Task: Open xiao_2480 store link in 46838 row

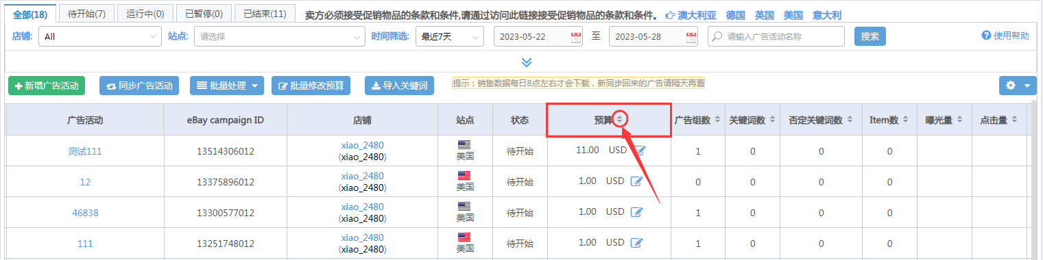Action: point(363,207)
